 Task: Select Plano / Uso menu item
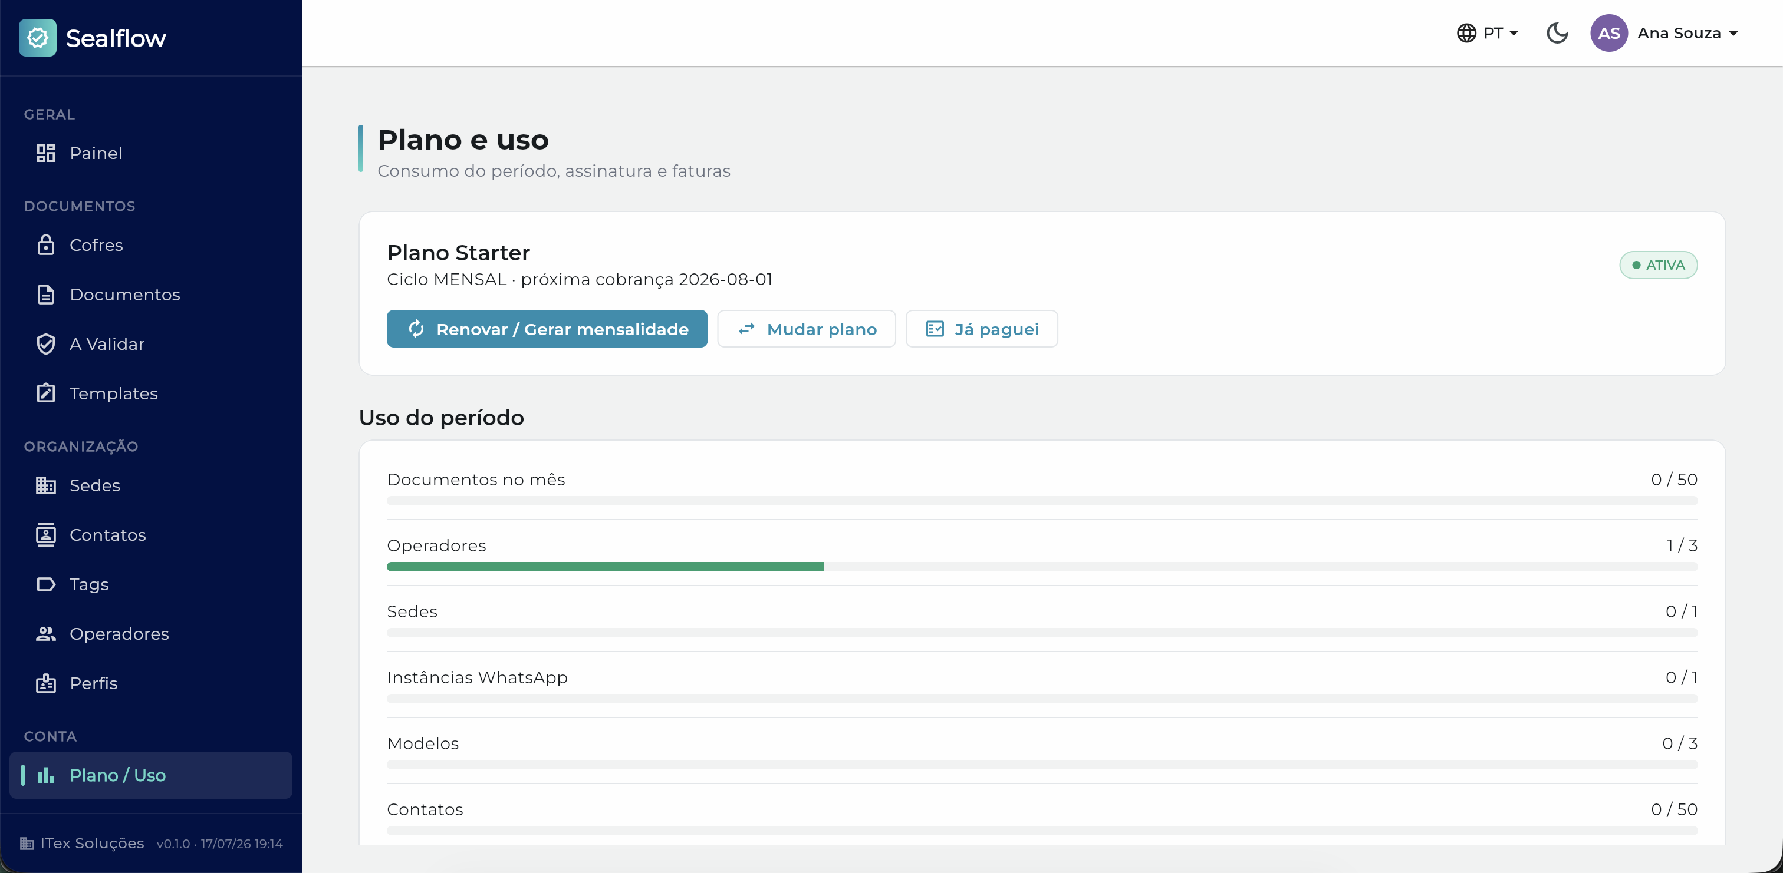click(x=151, y=775)
